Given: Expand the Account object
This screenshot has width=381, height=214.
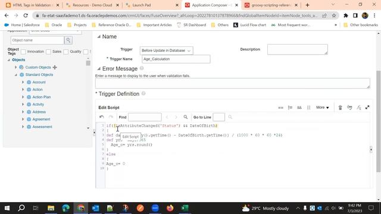Looking at the screenshot, I should (23, 82).
